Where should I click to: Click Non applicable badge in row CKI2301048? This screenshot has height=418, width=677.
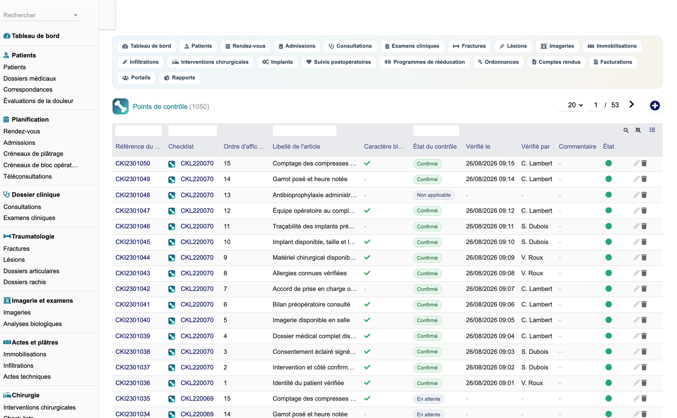coord(433,195)
